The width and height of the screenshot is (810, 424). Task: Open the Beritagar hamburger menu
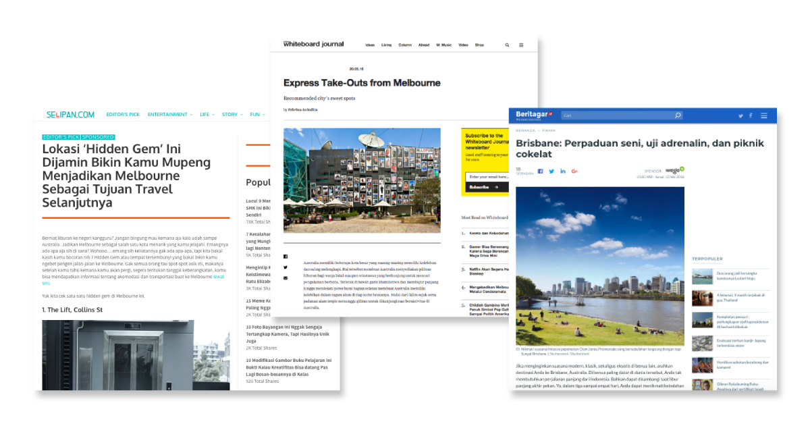764,115
